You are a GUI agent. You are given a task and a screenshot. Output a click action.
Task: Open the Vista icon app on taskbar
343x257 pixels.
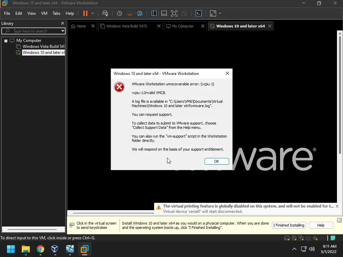pyautogui.click(x=70, y=249)
